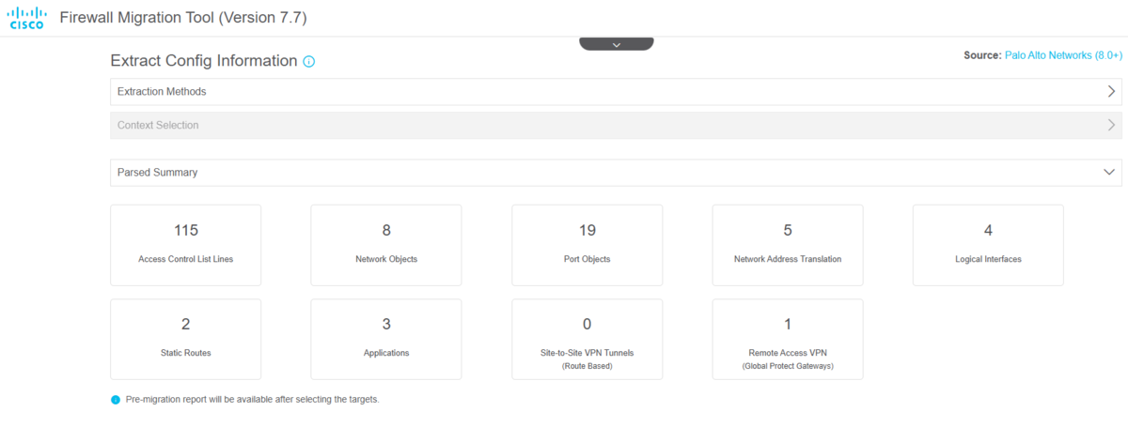The image size is (1128, 427).
Task: Select the Network Address Translation card
Action: pyautogui.click(x=788, y=245)
